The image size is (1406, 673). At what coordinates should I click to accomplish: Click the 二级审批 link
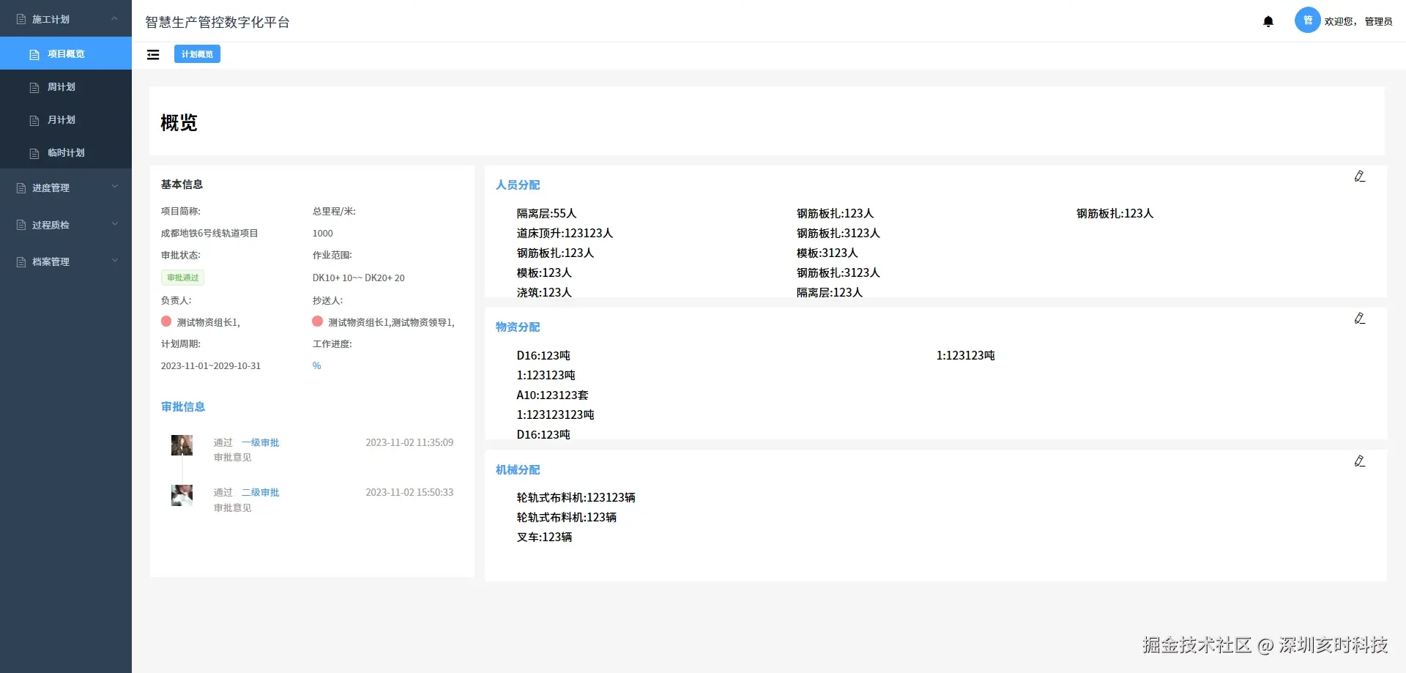coord(261,492)
